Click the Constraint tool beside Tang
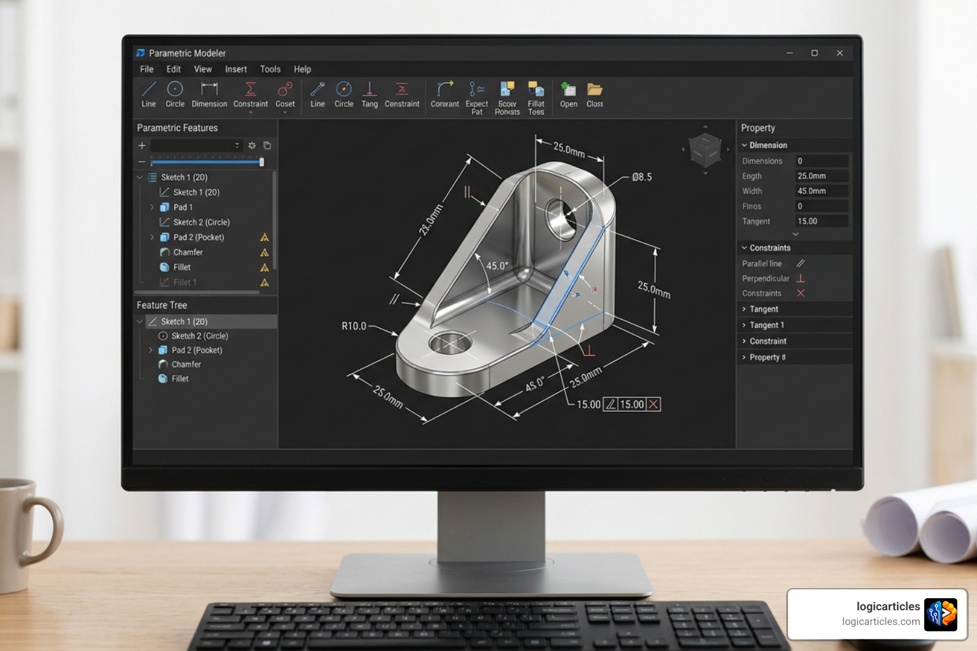The height and width of the screenshot is (651, 977). click(402, 95)
